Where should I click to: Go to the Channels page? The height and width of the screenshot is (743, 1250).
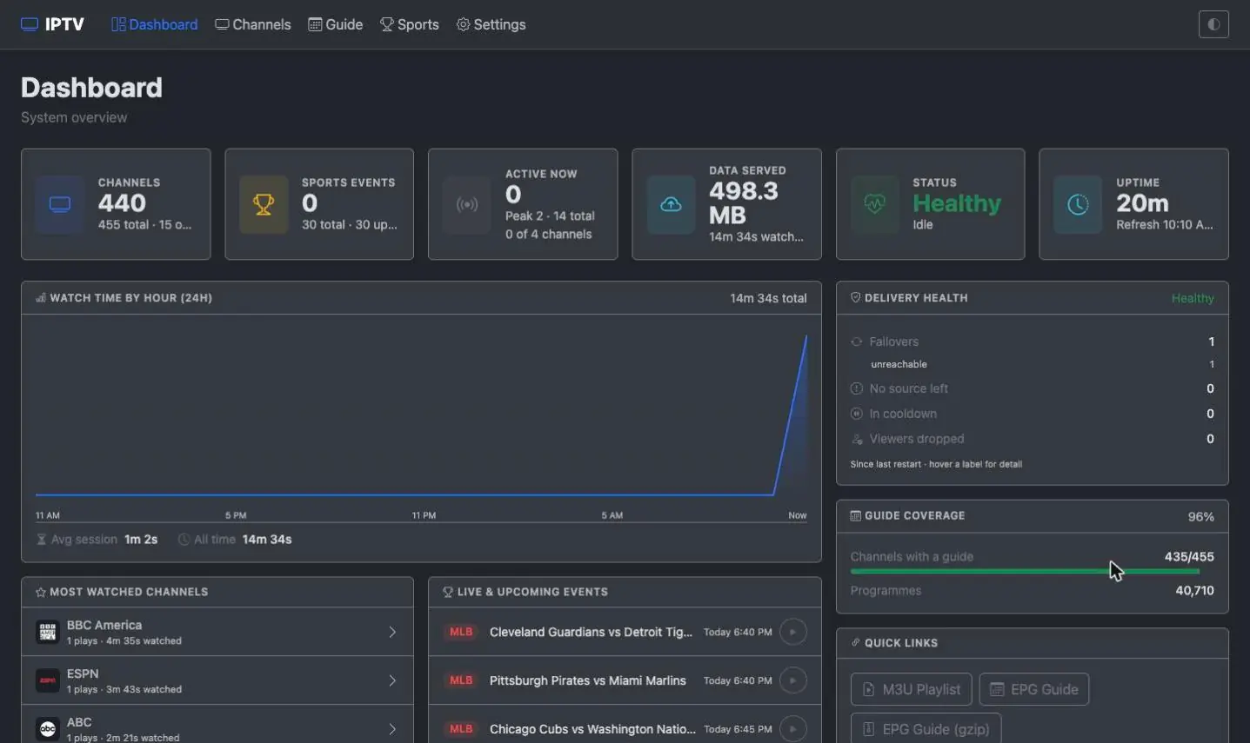(253, 24)
